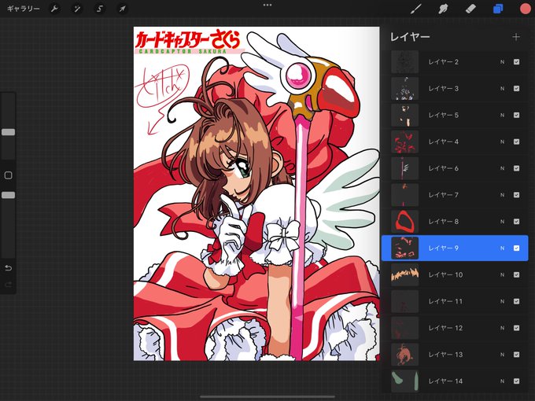535x401 pixels.
Task: Hide レイヤー 9 with its checkbox
Action: [x=517, y=248]
